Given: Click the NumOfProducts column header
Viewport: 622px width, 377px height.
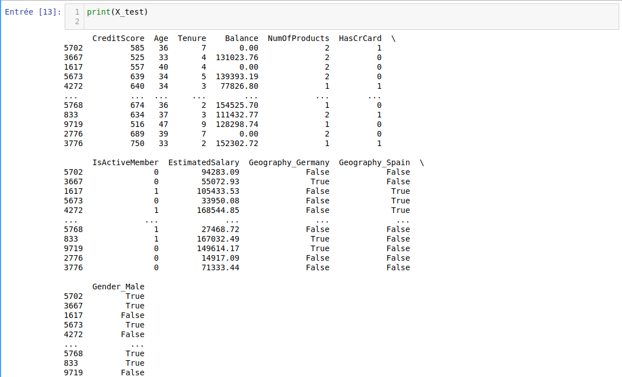Looking at the screenshot, I should pos(298,38).
